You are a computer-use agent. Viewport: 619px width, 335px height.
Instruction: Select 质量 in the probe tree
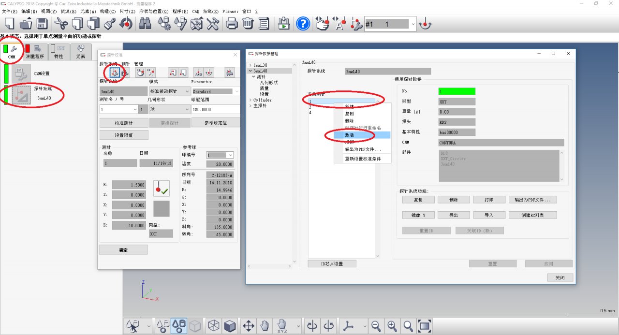264,88
